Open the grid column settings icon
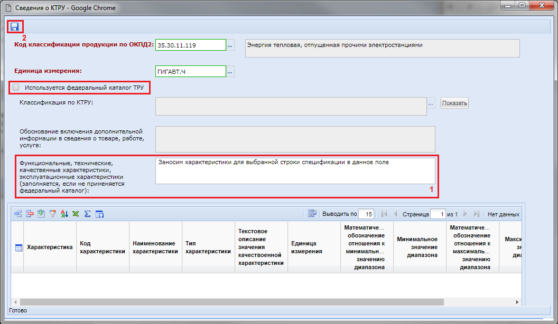The image size is (558, 324). point(99,214)
